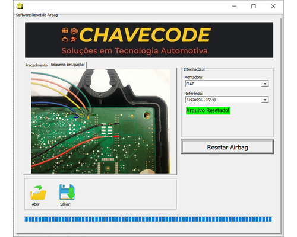Click the blue progress bar
Screen dimensions: 297x237
pos(148,219)
